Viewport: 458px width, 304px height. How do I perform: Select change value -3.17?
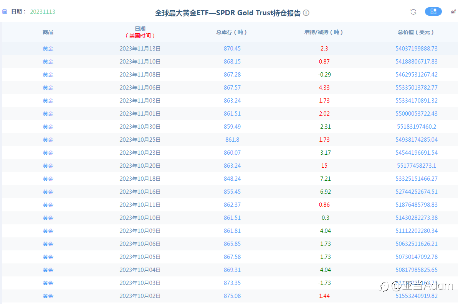(324, 153)
